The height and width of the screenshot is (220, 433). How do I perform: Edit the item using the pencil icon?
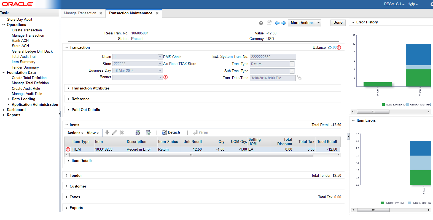[114, 132]
